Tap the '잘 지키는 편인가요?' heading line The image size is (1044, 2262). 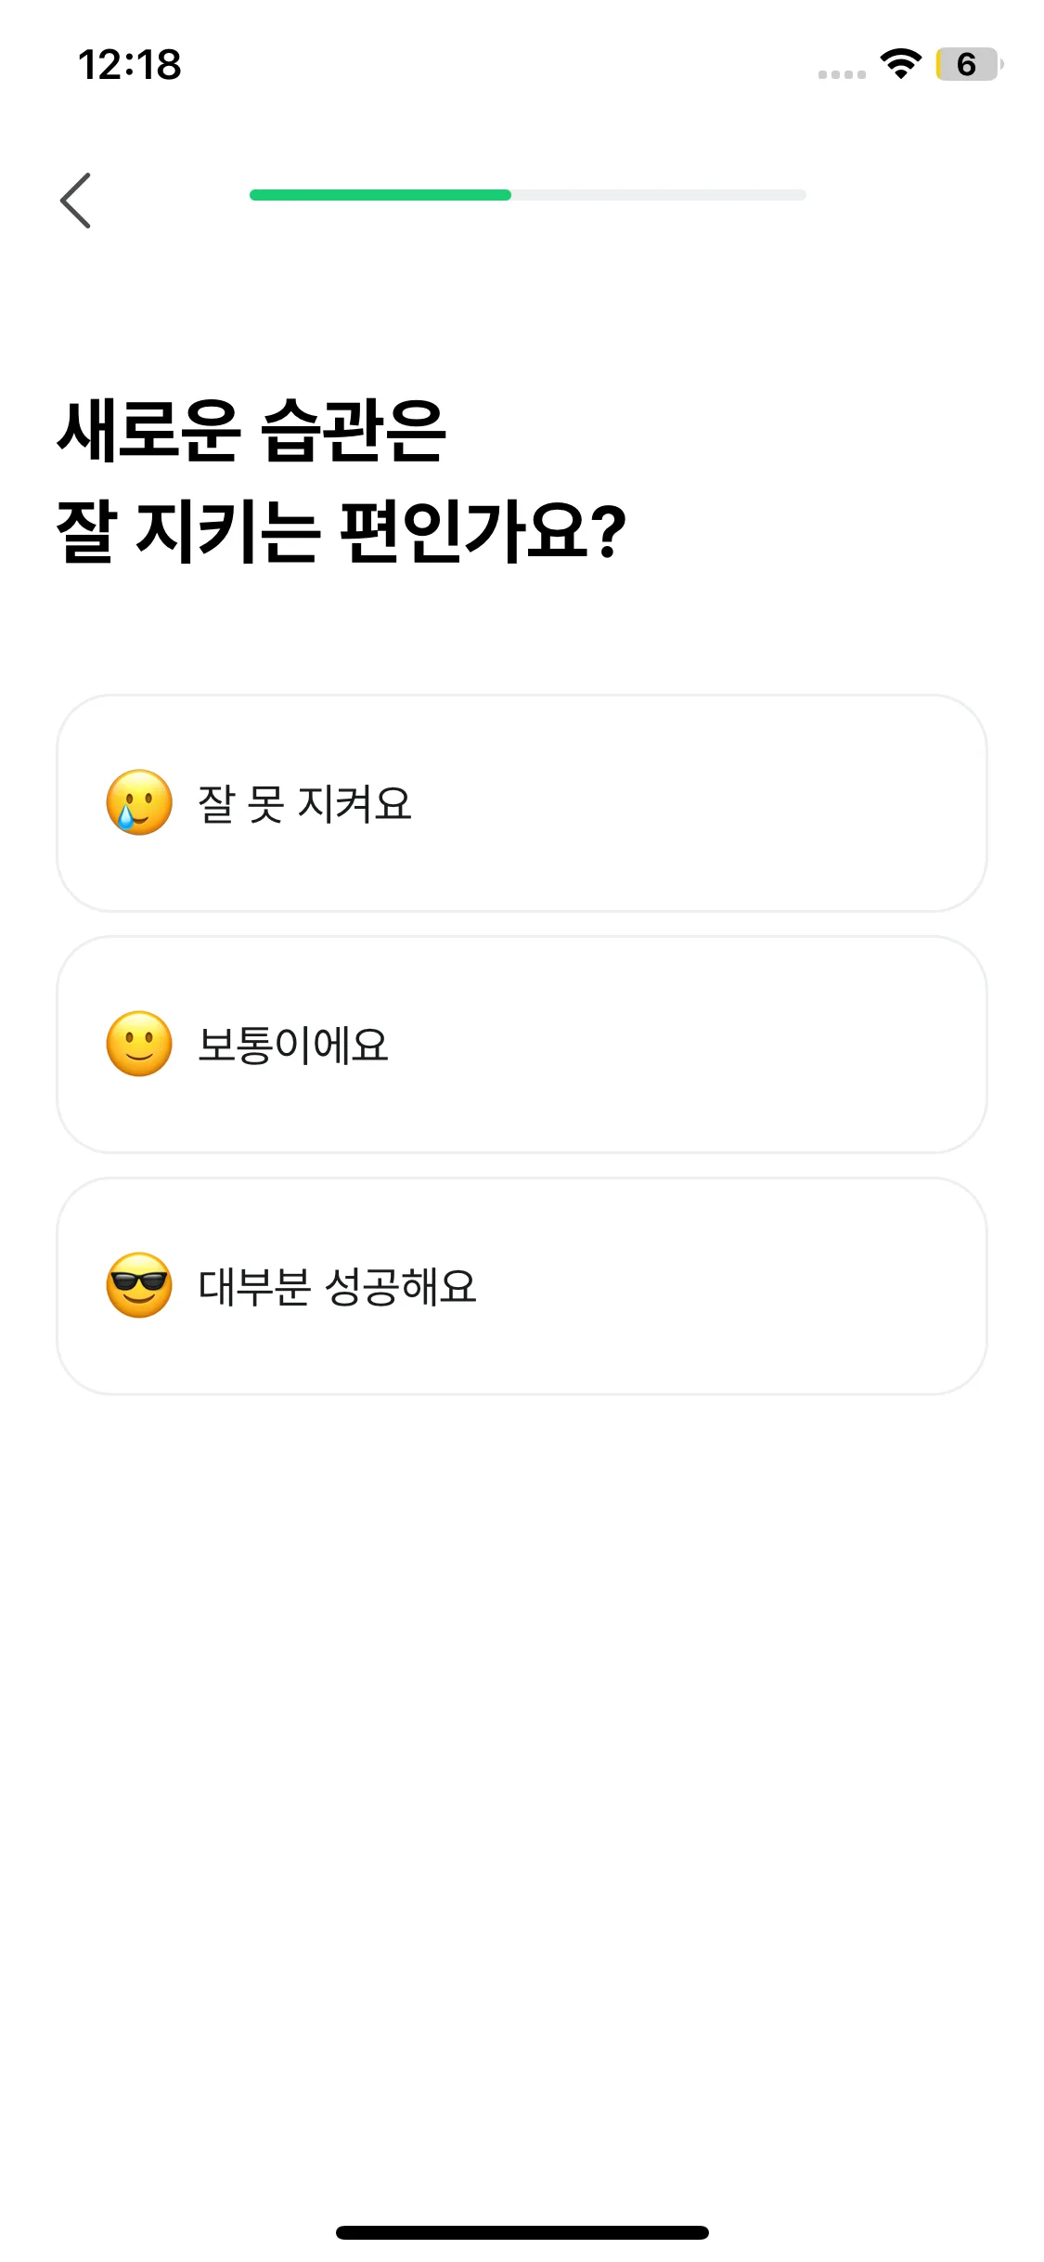(342, 531)
